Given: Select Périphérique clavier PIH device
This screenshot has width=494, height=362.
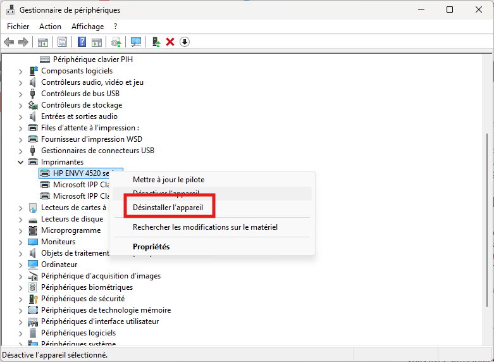Looking at the screenshot, I should (x=92, y=59).
